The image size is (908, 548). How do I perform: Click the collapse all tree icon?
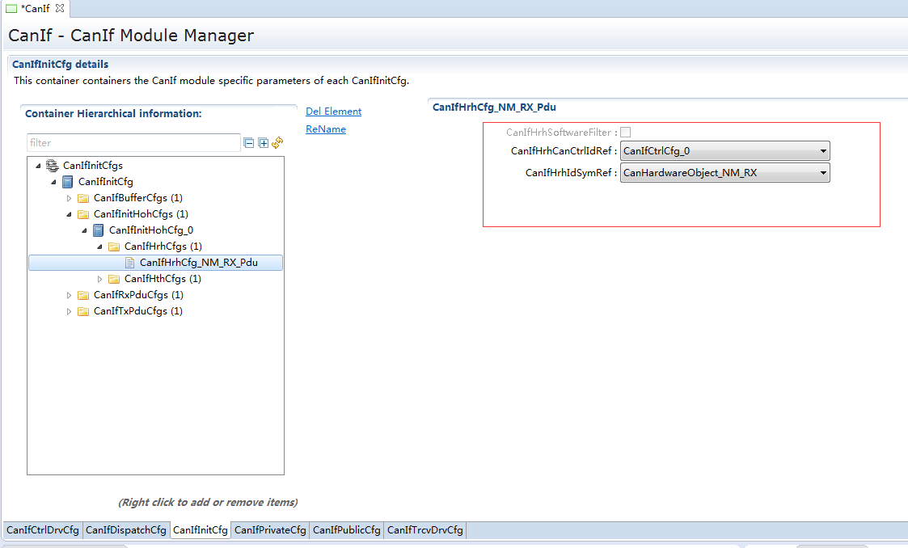point(249,143)
